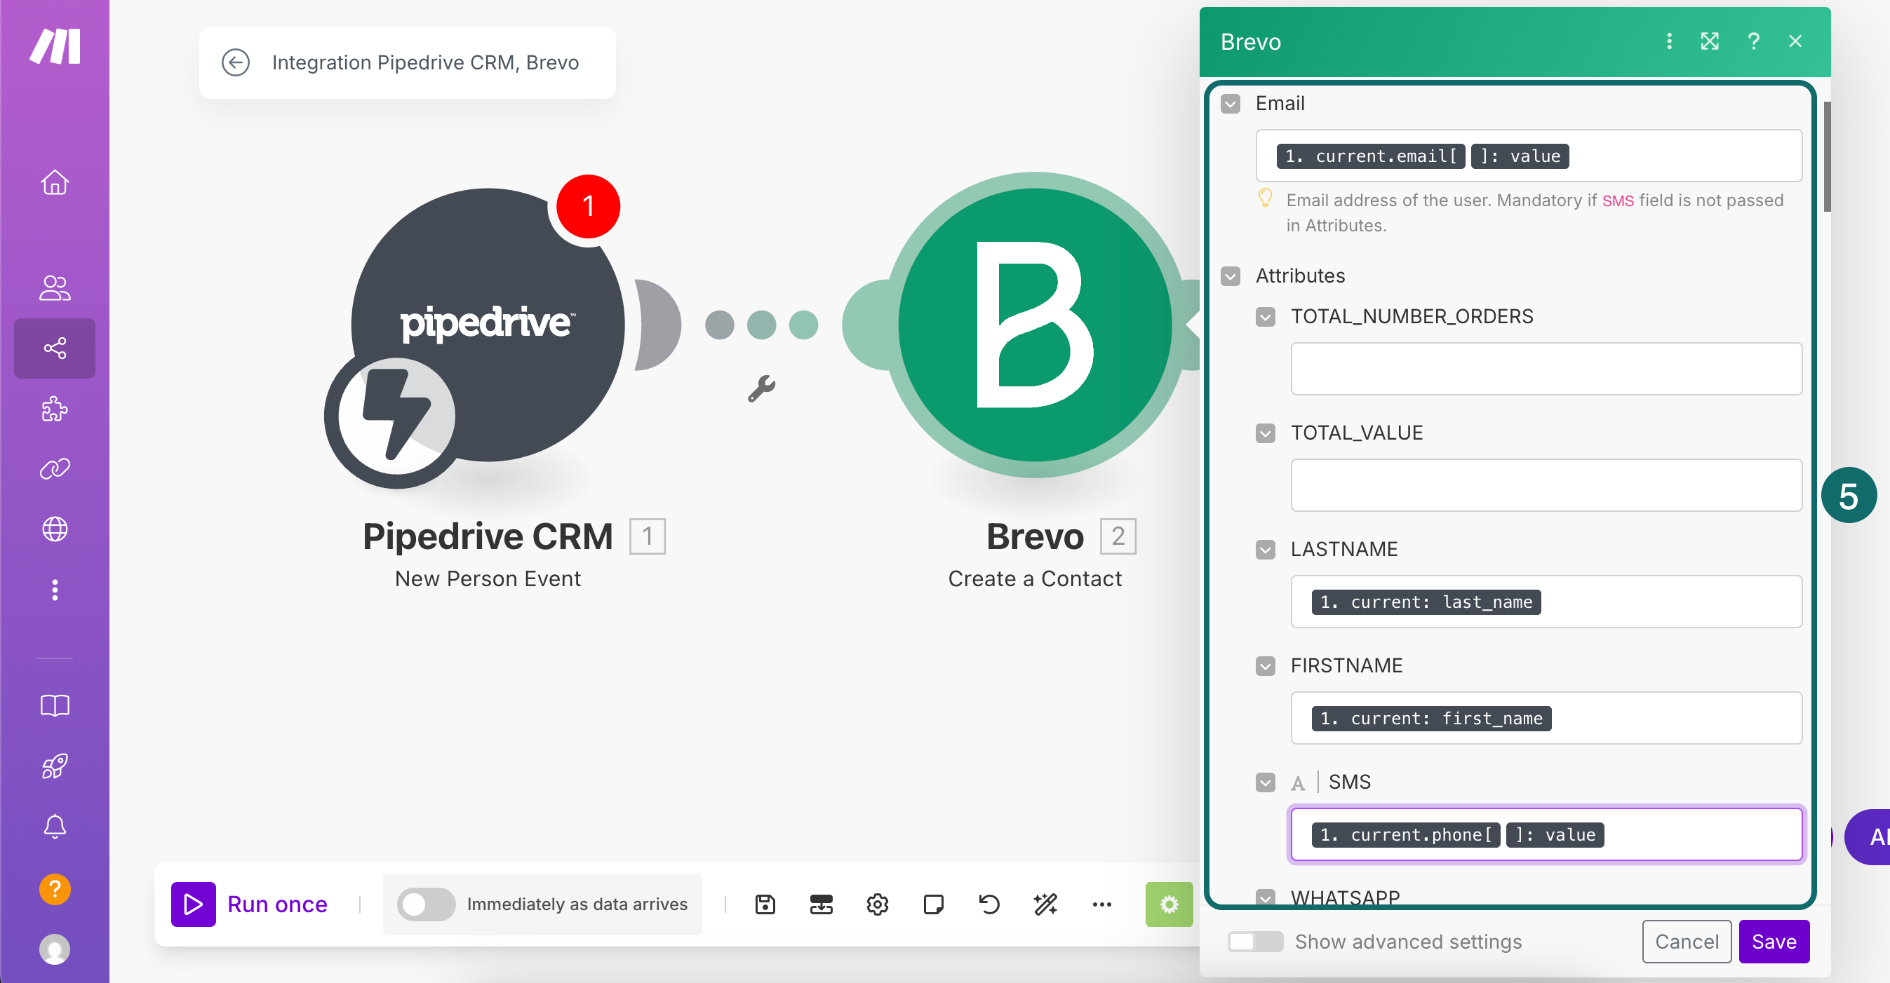This screenshot has height=983, width=1890.
Task: Open the Resource hub book icon
Action: coord(55,705)
